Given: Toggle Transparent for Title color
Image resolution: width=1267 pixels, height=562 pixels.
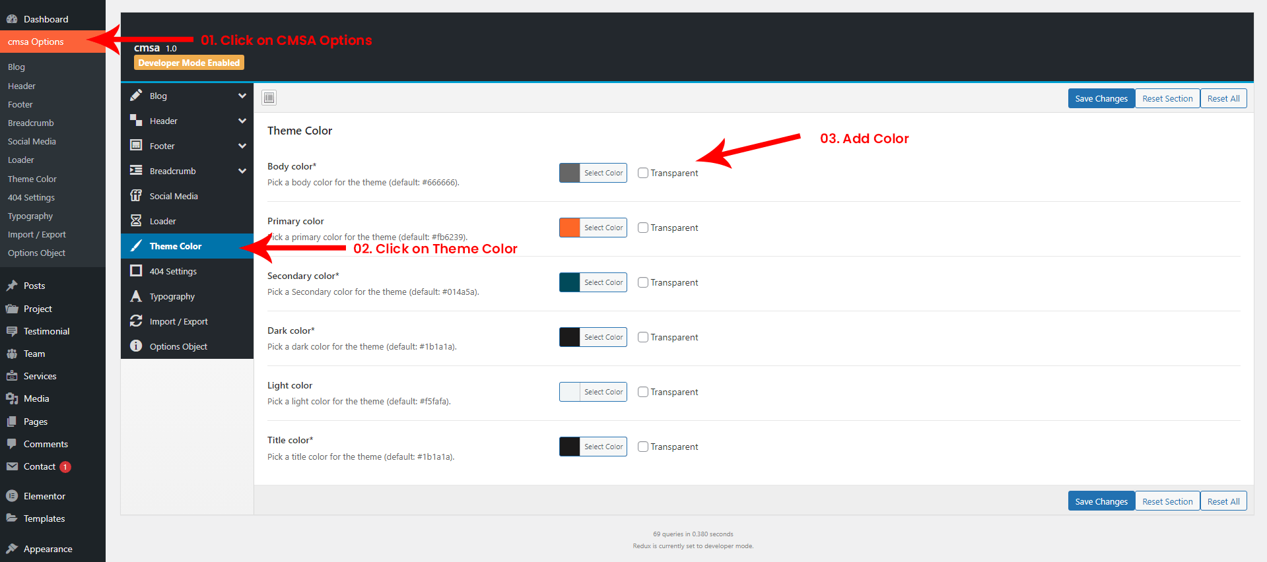Looking at the screenshot, I should (x=643, y=447).
